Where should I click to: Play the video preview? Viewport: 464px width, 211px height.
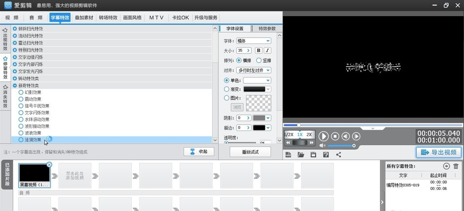pos(324,136)
